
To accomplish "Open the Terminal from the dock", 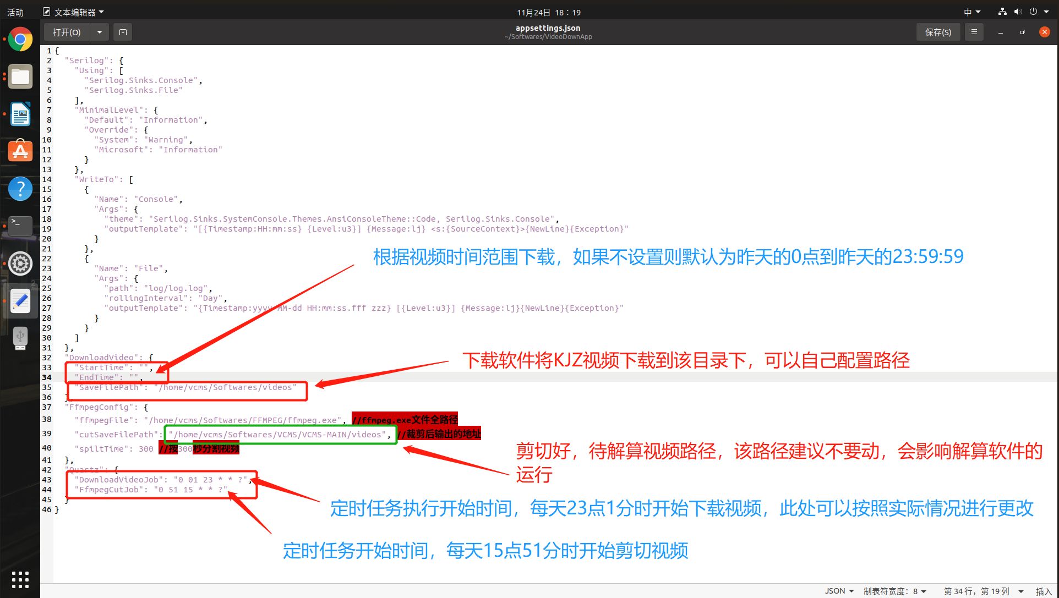I will pos(20,226).
